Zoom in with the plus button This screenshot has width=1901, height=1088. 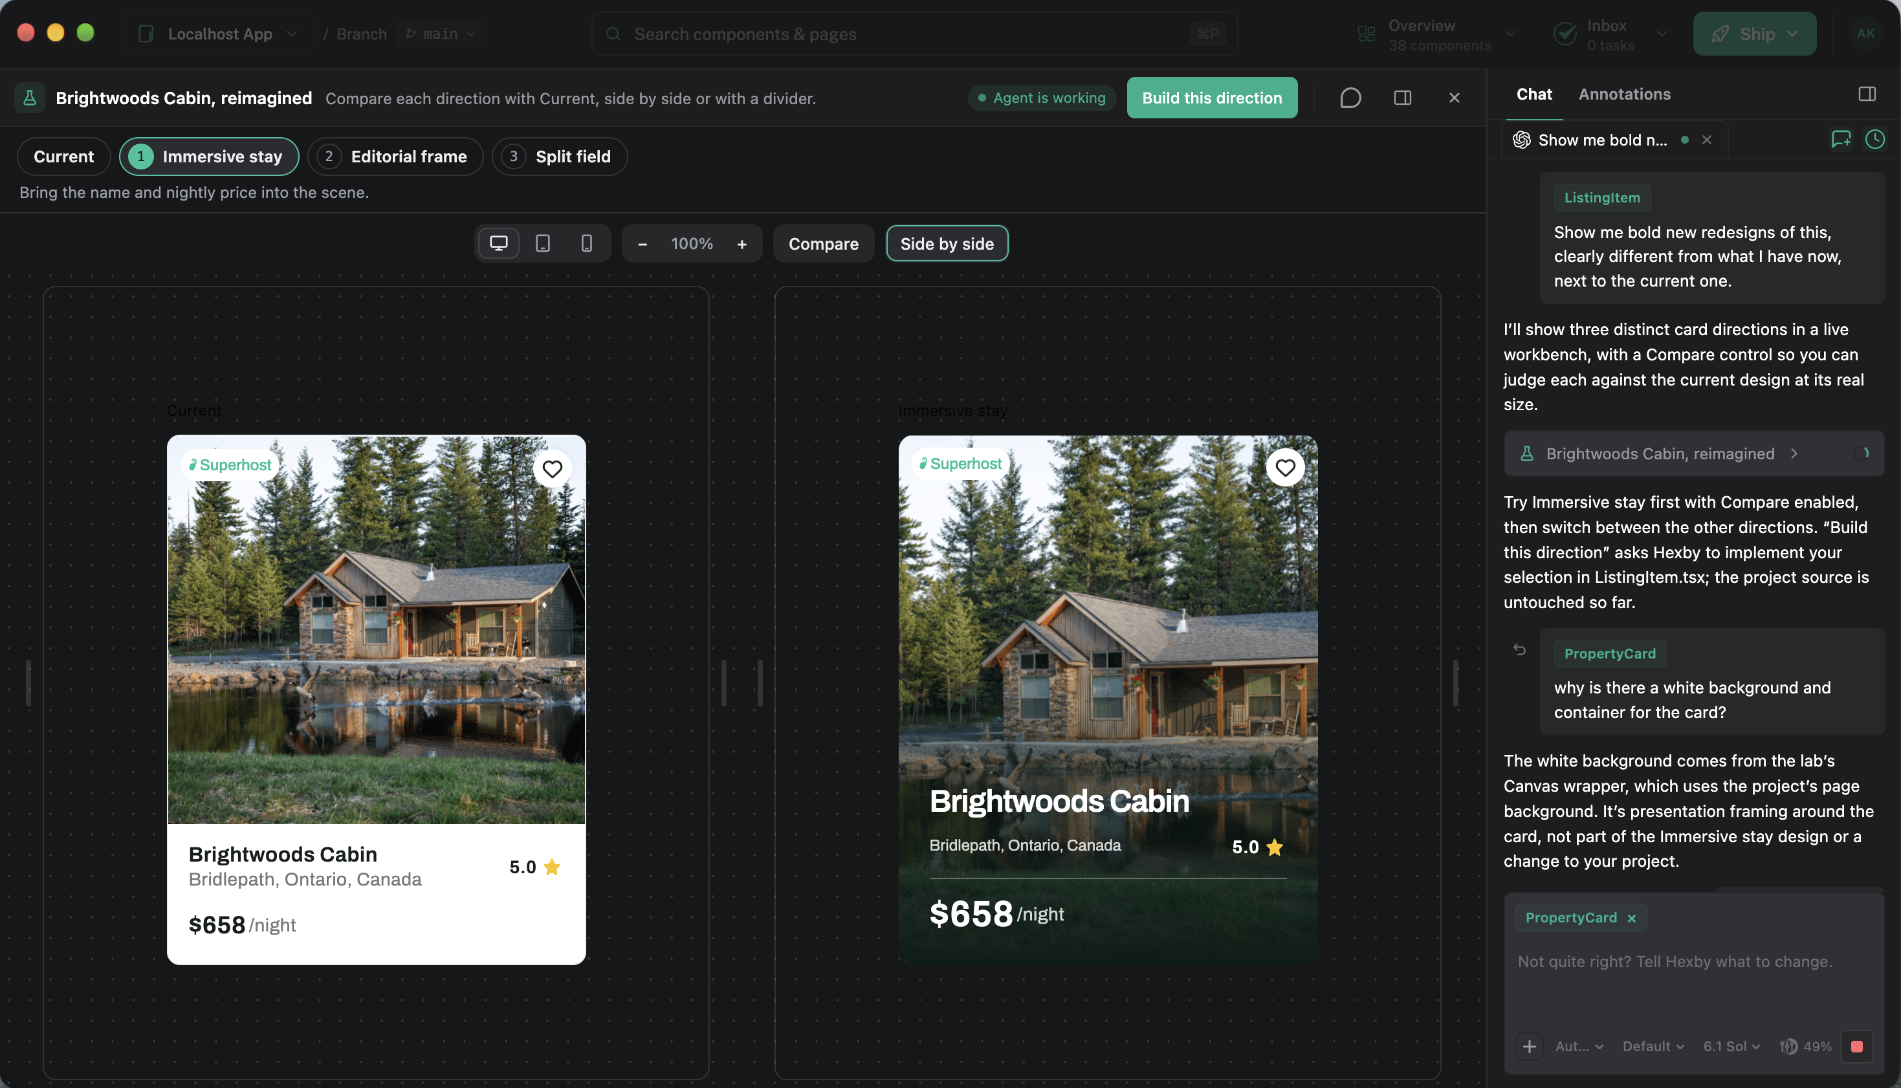742,245
